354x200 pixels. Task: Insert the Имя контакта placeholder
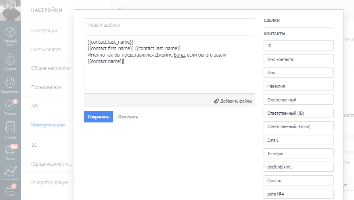click(298, 59)
